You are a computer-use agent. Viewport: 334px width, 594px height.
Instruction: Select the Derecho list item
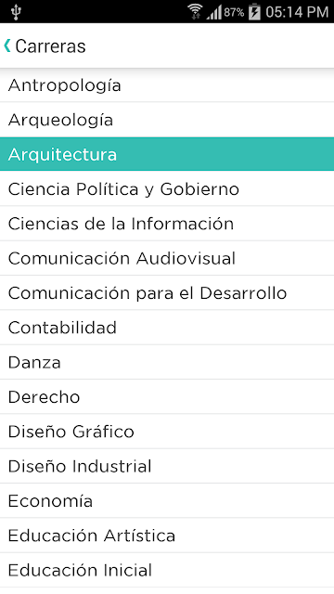tap(167, 396)
